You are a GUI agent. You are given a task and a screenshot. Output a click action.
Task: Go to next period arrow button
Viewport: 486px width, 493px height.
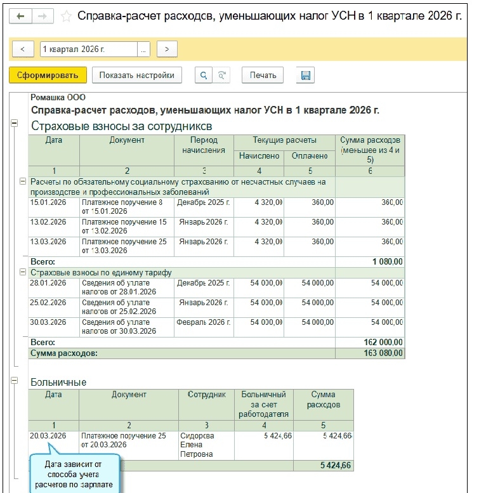(166, 49)
